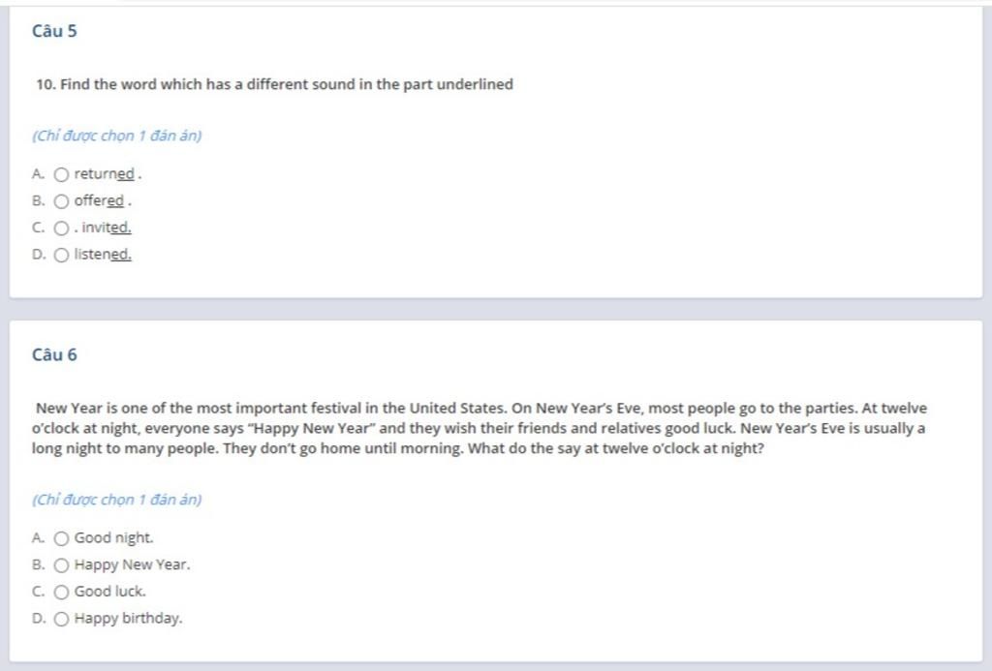Click the selection hint under Câu 5
The width and height of the screenshot is (992, 671).
coord(117,136)
